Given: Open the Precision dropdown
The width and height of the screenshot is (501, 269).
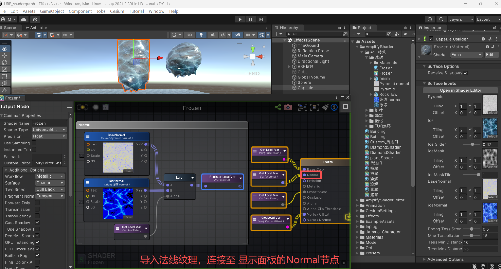Looking at the screenshot, I should (x=49, y=136).
